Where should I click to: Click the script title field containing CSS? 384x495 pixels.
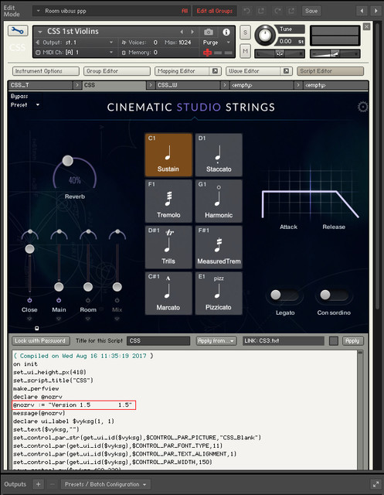point(158,341)
